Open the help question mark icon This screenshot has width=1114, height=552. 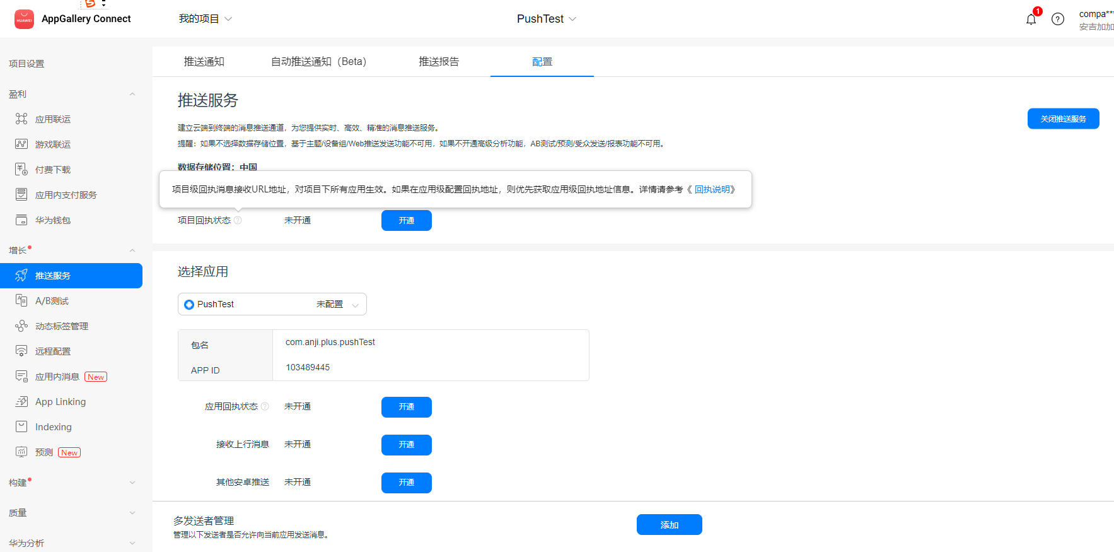pyautogui.click(x=1058, y=19)
